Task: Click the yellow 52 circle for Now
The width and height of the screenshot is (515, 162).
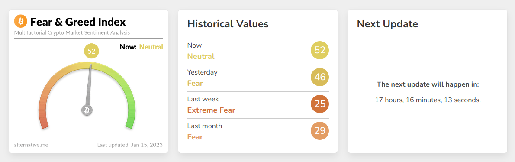Action: [x=319, y=50]
